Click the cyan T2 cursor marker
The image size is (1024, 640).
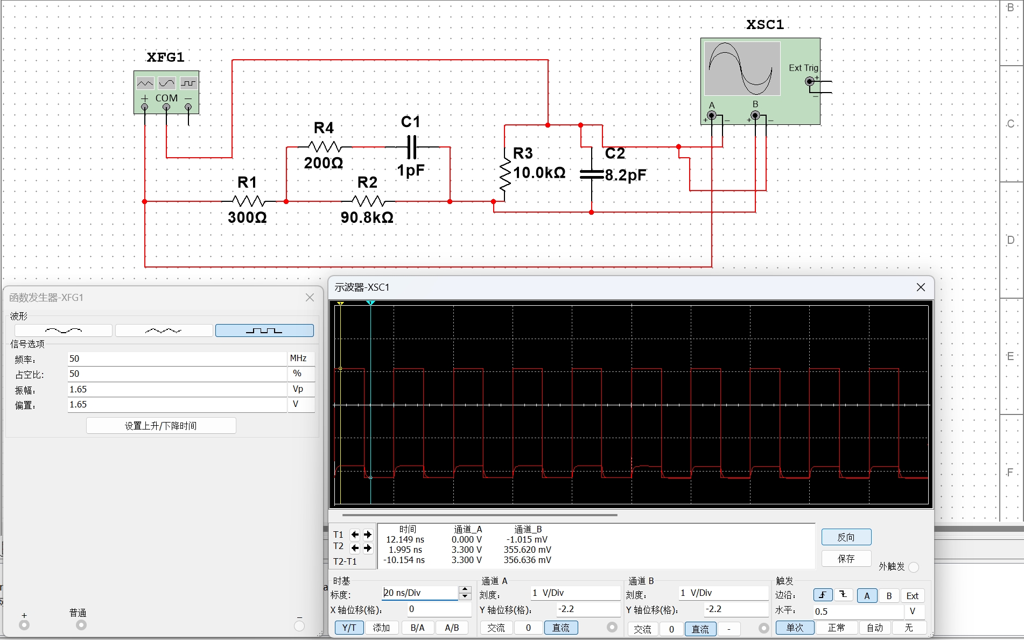(x=370, y=304)
